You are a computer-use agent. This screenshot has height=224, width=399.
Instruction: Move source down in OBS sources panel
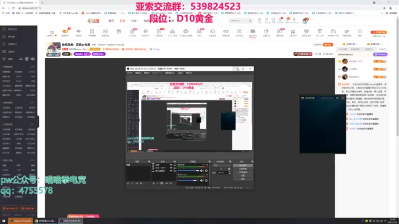click(171, 183)
